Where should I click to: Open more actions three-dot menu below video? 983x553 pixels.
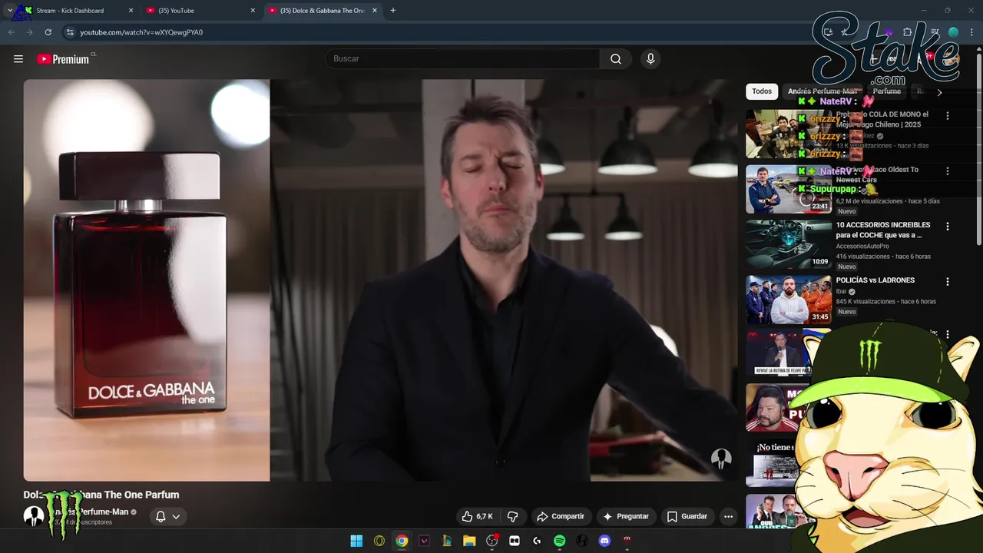728,516
